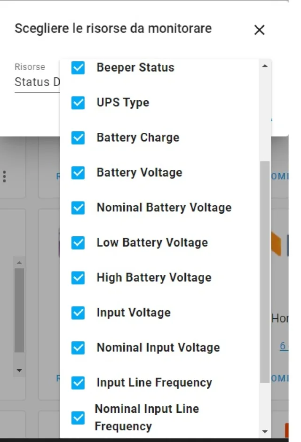Toggle Nominal Battery Voltage checkbox
Image resolution: width=301 pixels, height=442 pixels.
tap(78, 208)
